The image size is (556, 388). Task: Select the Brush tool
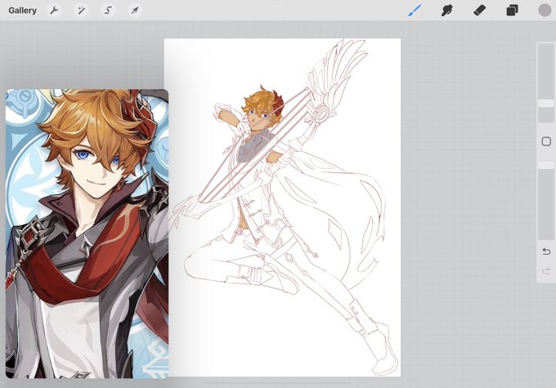[415, 11]
